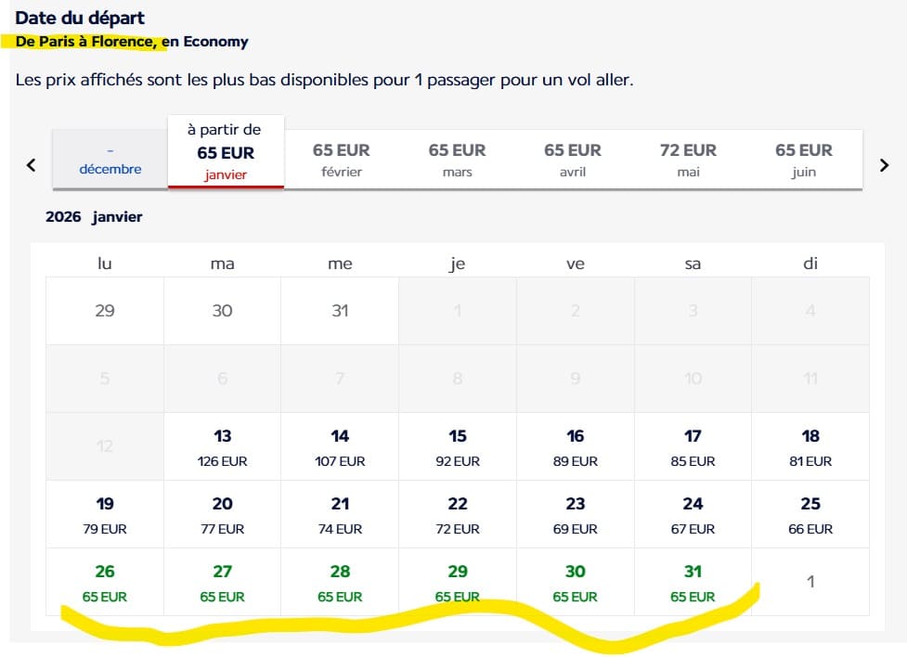Select January 31 at 65 EUR
907x657 pixels.
[692, 582]
